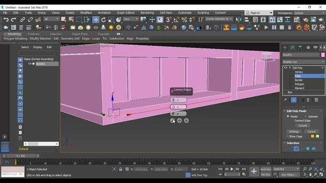Toggle Auto Key button
This screenshot has height=183, width=326.
tap(266, 169)
